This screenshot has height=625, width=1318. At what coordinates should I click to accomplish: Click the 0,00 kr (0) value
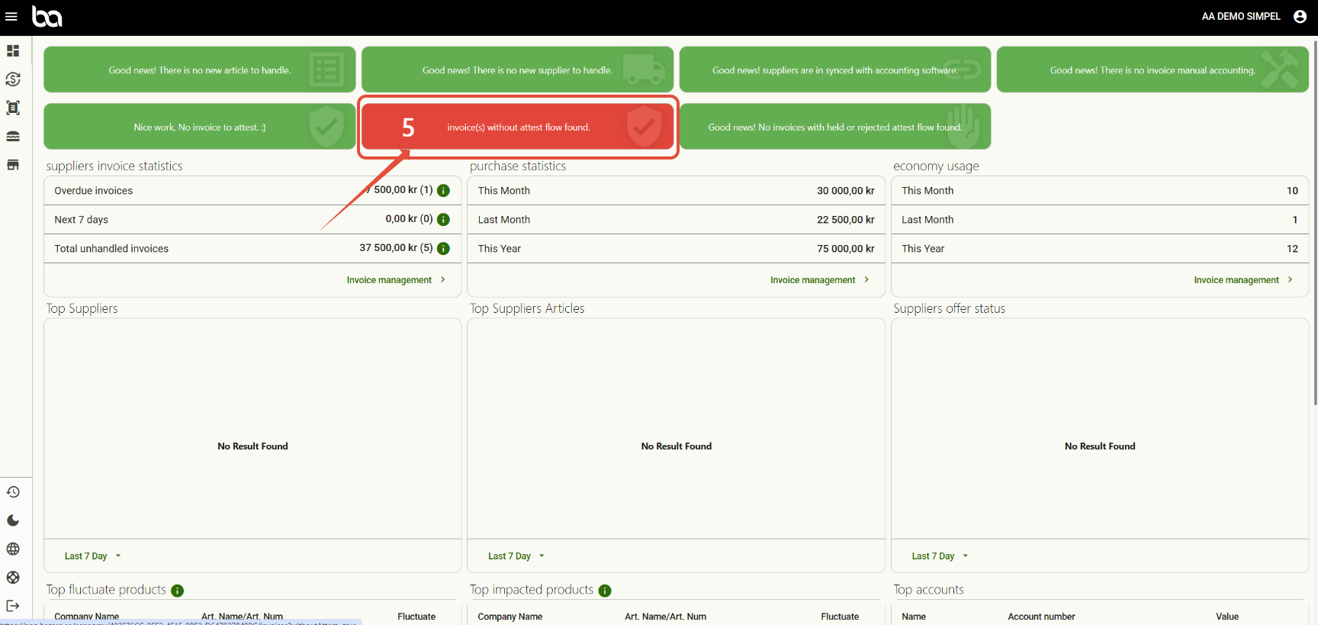tap(409, 219)
